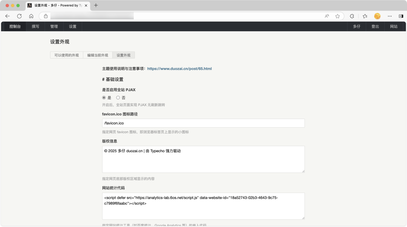
Task: Open browser extensions puzzle icon
Action: coord(352,16)
